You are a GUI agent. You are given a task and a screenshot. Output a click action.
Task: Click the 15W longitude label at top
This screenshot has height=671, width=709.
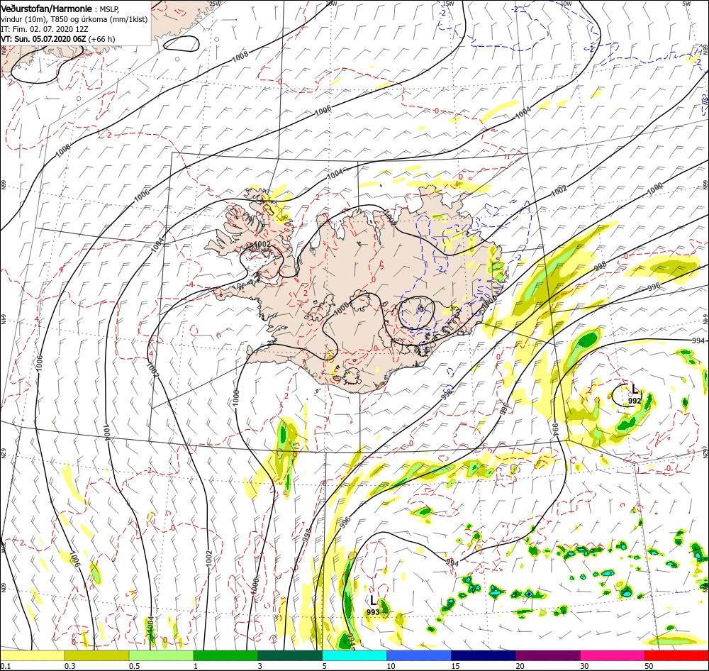coord(448,4)
